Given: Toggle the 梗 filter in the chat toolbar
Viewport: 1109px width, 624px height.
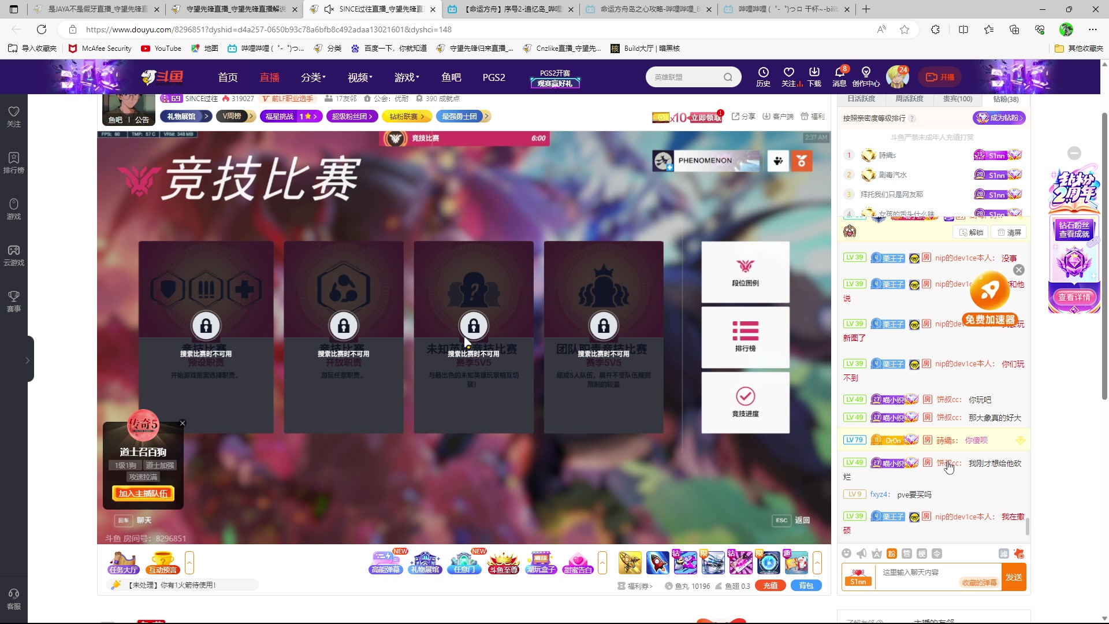Looking at the screenshot, I should (x=921, y=553).
